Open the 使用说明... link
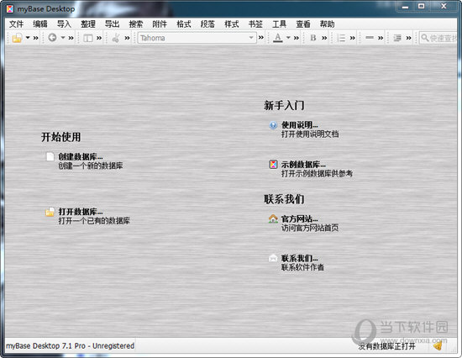Image resolution: width=462 pixels, height=358 pixels. [300, 124]
